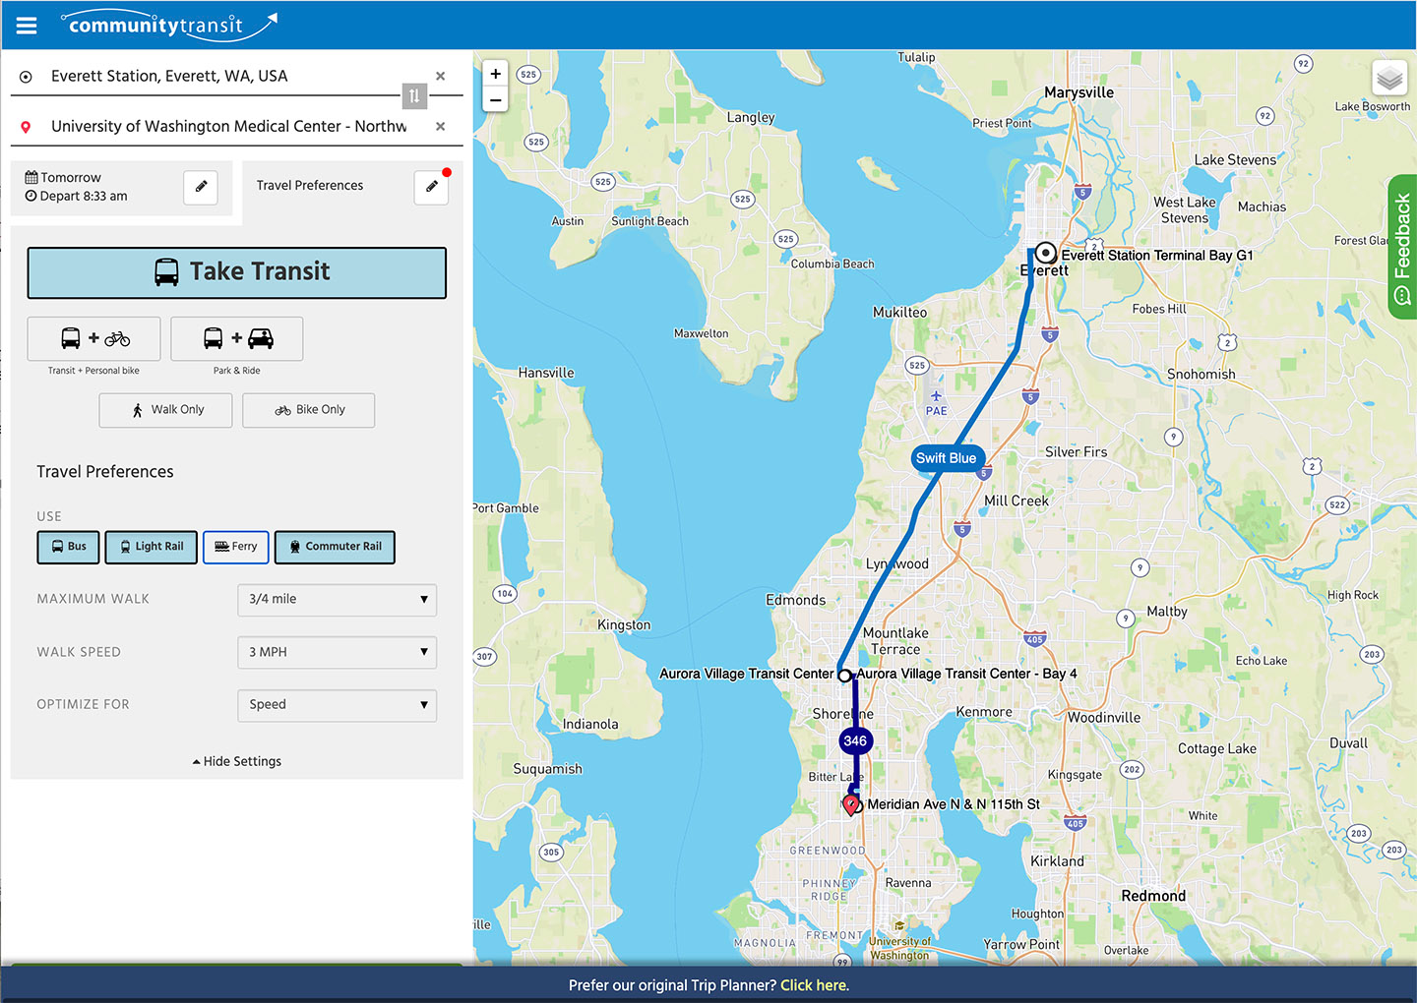Edit the departure date and time
Image resolution: width=1417 pixels, height=1003 pixels.
click(x=201, y=188)
